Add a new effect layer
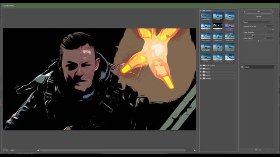 [x=256, y=150]
